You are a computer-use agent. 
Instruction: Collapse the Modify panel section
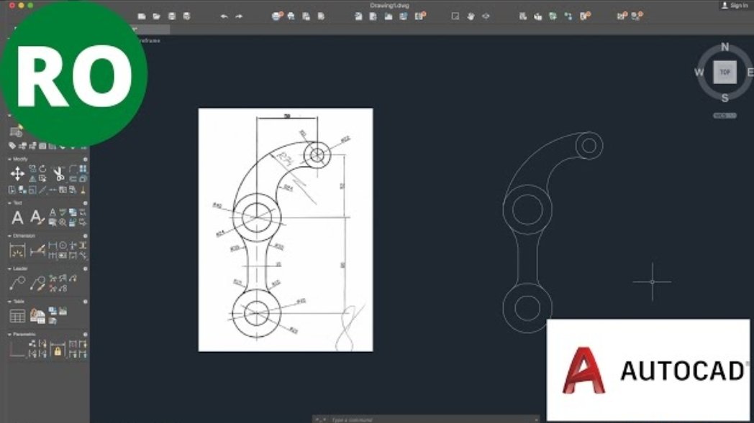tap(9, 159)
